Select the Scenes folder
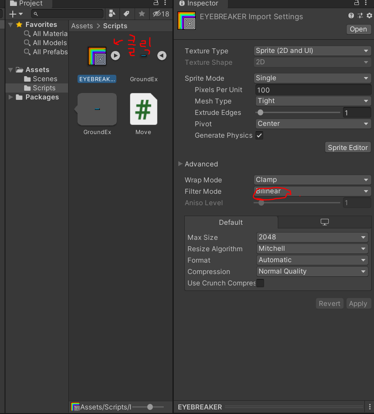 (x=41, y=79)
